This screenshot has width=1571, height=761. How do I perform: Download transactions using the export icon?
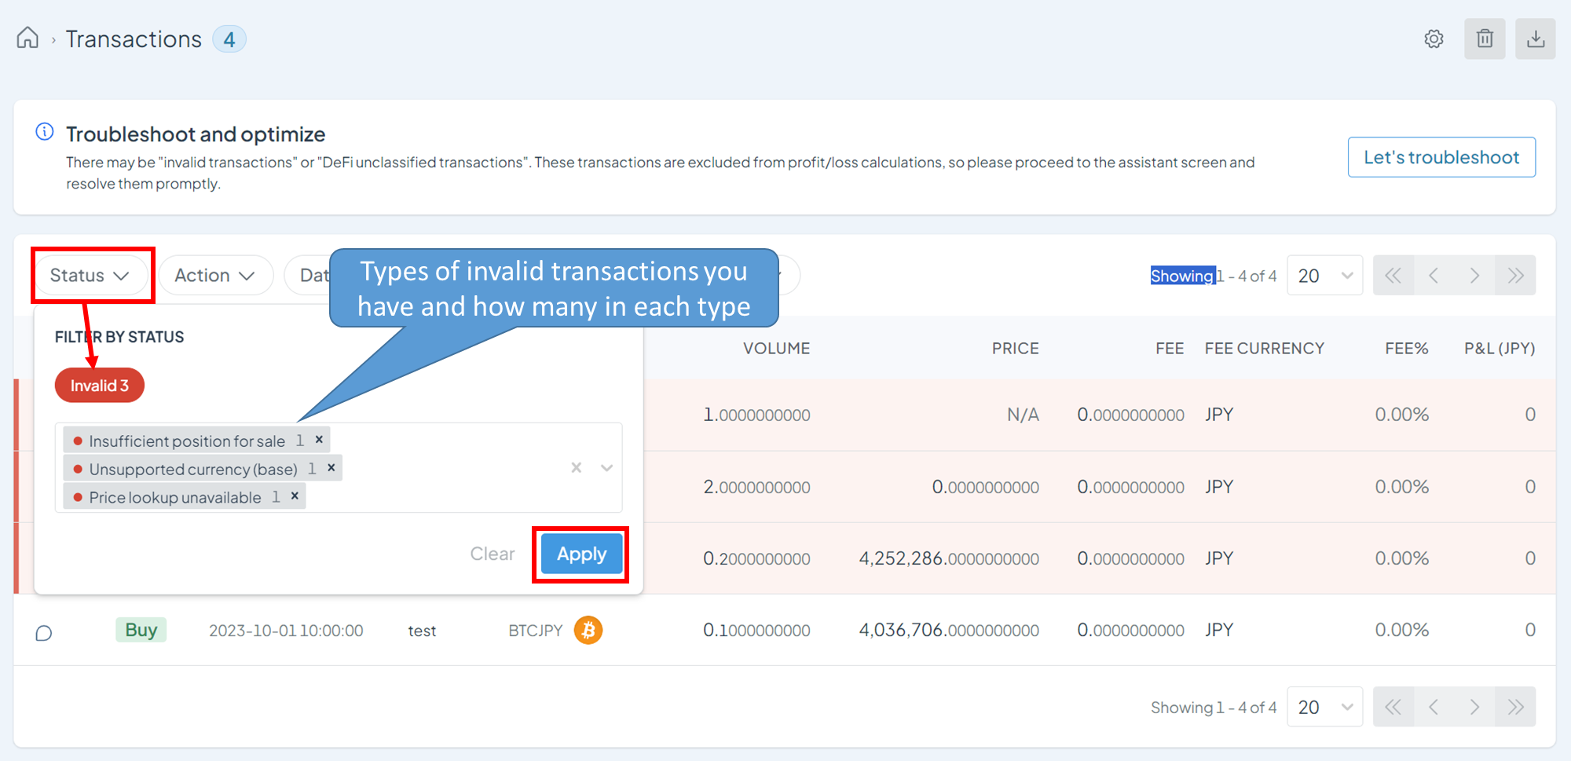(1535, 38)
